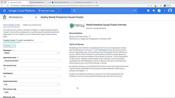The height and width of the screenshot is (98, 175).
Task: Focus the Read Replicas field
Action: 32,76
